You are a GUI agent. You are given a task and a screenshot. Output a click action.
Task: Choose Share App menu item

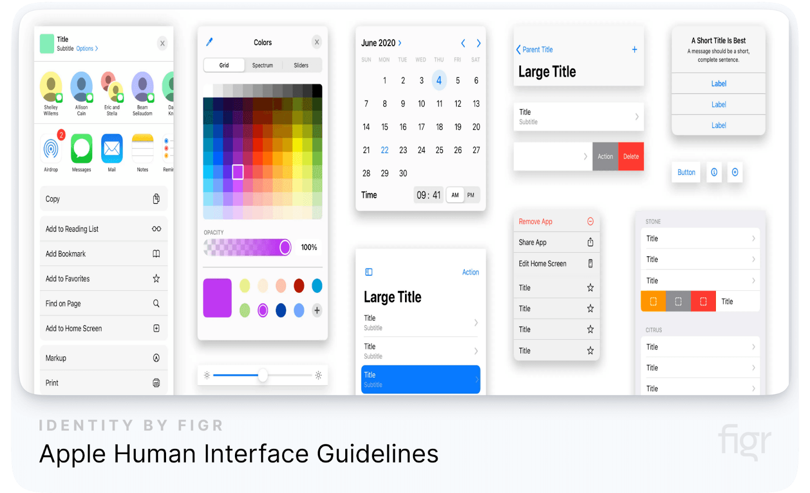(557, 242)
